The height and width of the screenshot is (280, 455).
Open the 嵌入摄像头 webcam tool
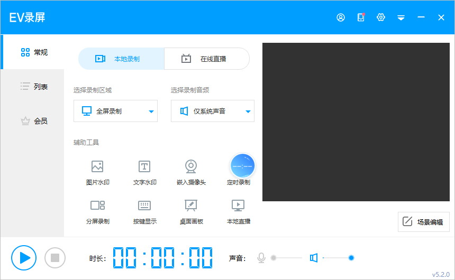[x=191, y=172]
